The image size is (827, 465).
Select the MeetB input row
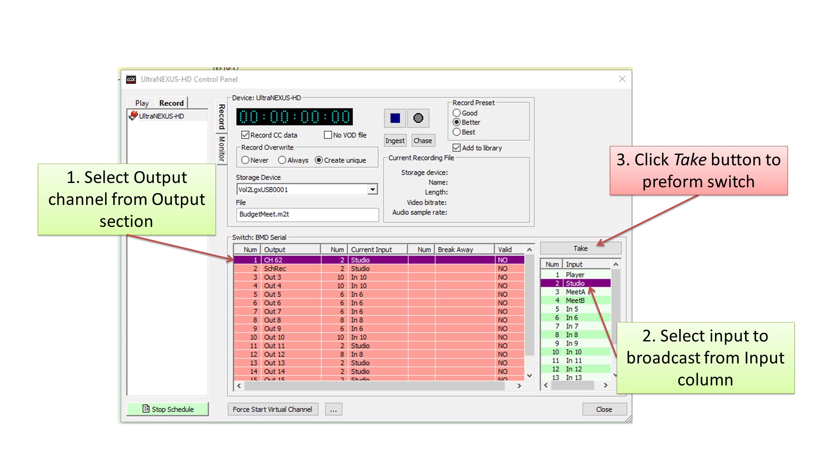point(575,301)
